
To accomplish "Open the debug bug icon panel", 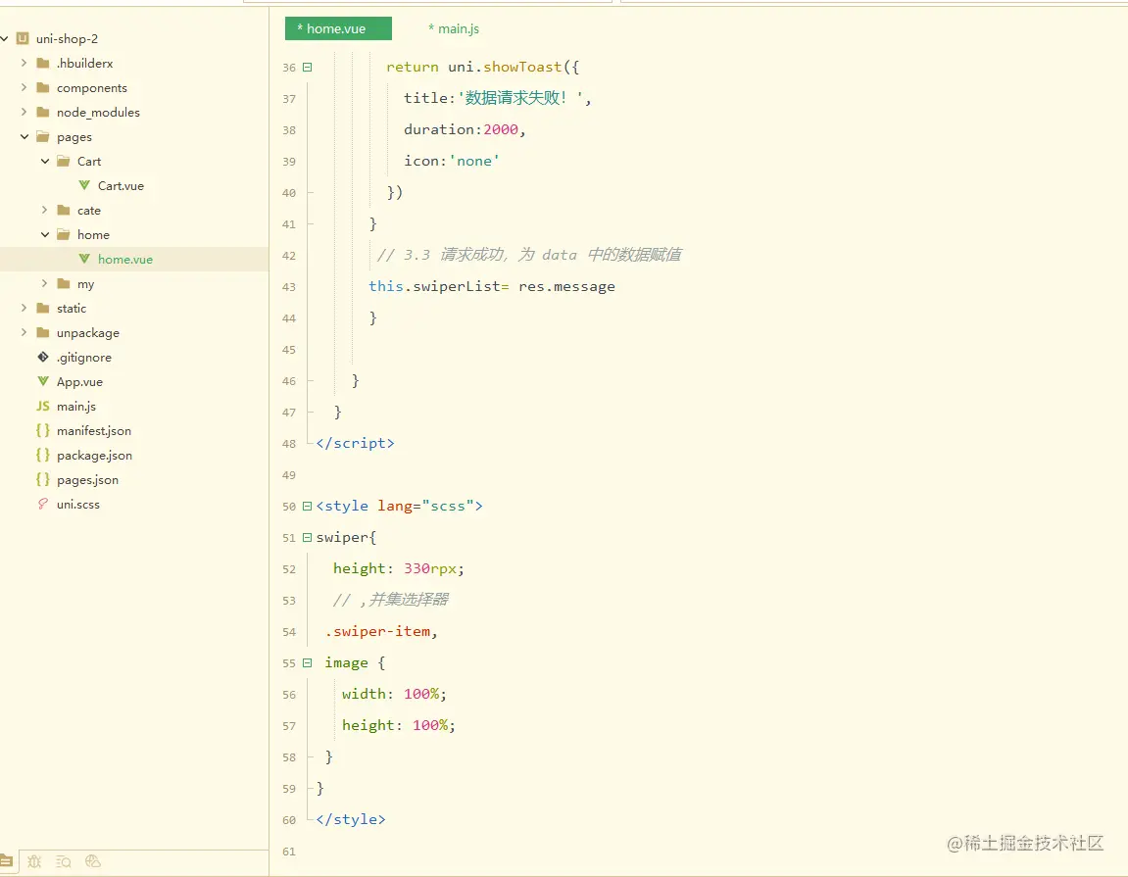I will point(34,861).
